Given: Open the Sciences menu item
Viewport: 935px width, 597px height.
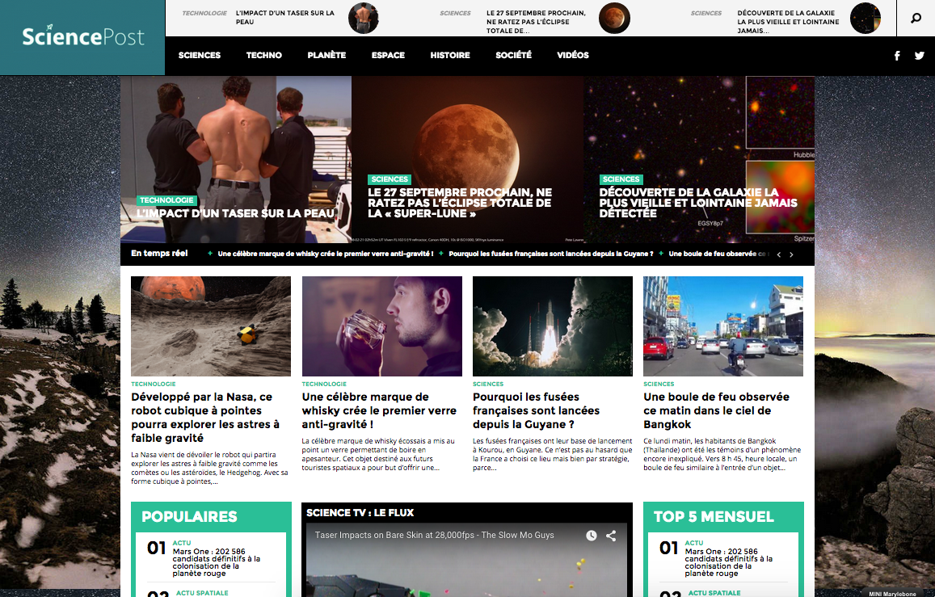Looking at the screenshot, I should [199, 56].
